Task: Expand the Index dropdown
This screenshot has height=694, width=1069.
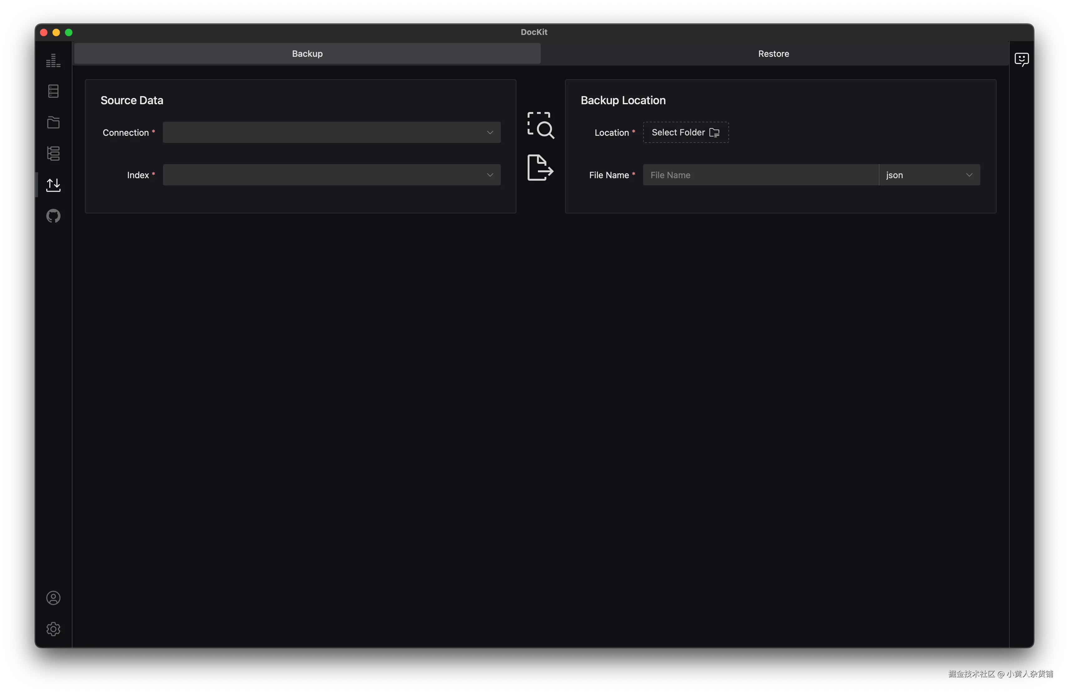Action: (x=332, y=175)
